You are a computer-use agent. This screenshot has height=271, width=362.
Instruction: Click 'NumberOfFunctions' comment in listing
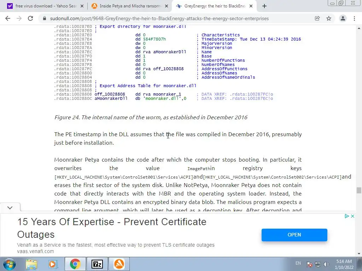tap(223, 60)
